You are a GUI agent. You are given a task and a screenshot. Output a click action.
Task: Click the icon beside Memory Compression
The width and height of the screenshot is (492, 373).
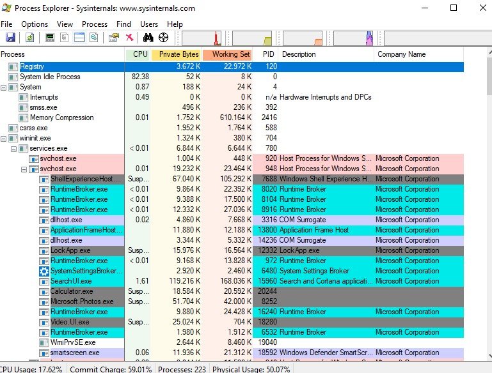pyautogui.click(x=23, y=118)
